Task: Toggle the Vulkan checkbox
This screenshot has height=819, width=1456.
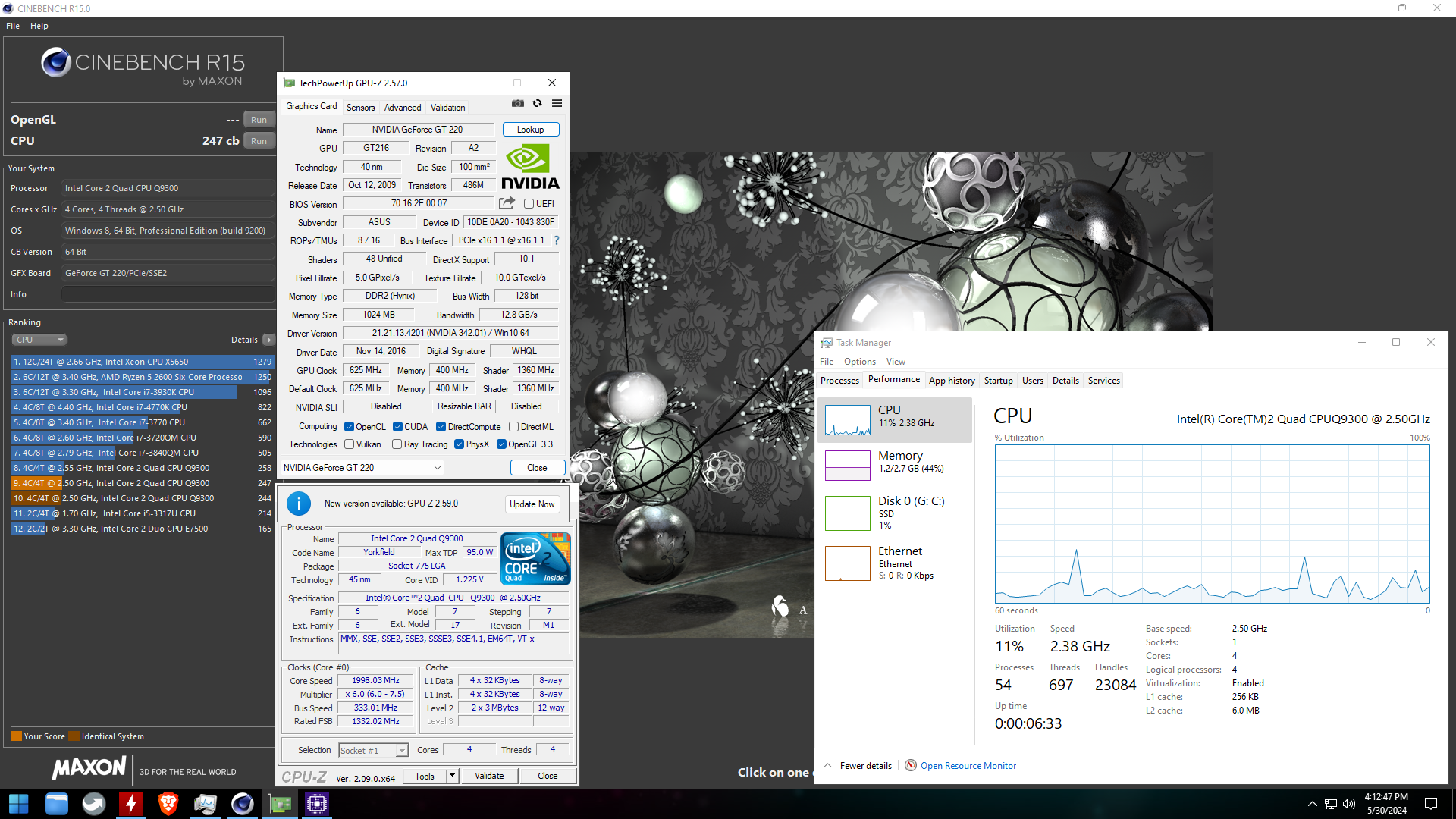Action: (350, 444)
